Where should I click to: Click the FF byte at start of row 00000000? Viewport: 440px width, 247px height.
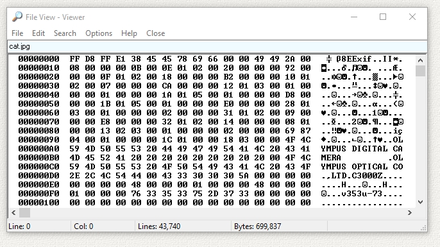[x=74, y=59]
